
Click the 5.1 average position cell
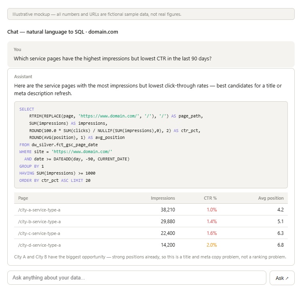[281, 222]
